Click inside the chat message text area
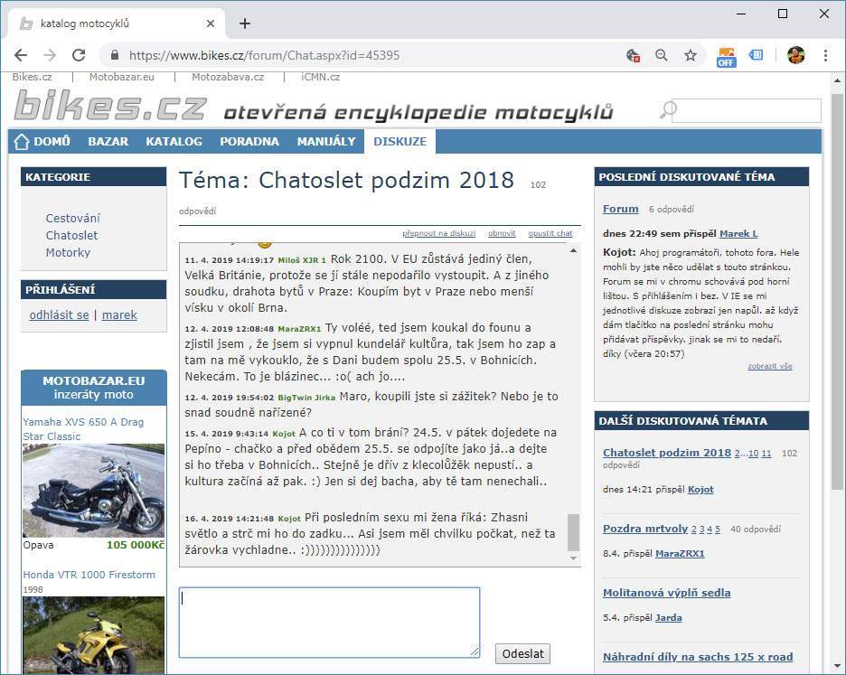 329,622
